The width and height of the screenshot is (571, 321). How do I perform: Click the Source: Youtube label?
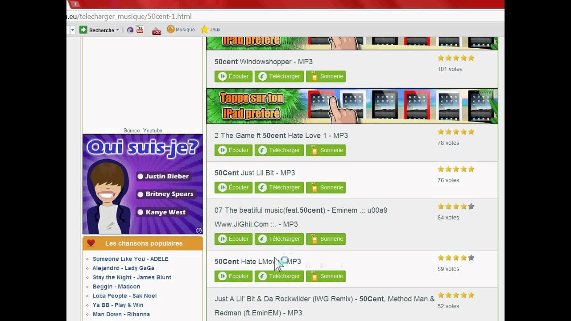(143, 131)
